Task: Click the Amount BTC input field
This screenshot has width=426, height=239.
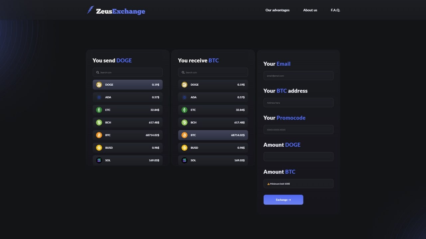Action: (299, 184)
